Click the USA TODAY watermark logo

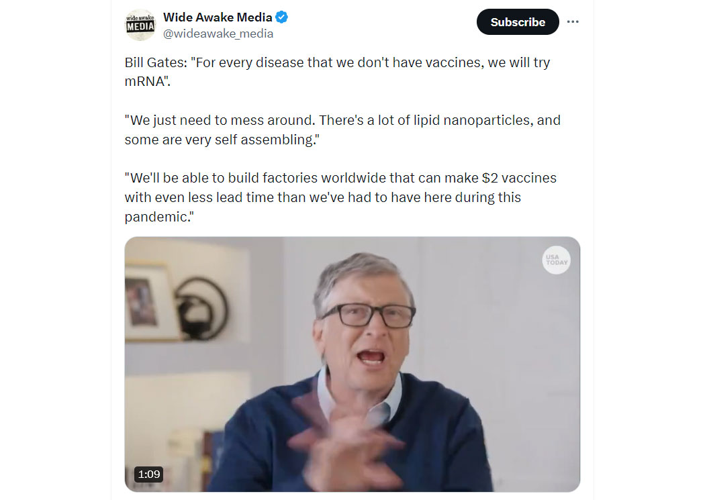[556, 260]
